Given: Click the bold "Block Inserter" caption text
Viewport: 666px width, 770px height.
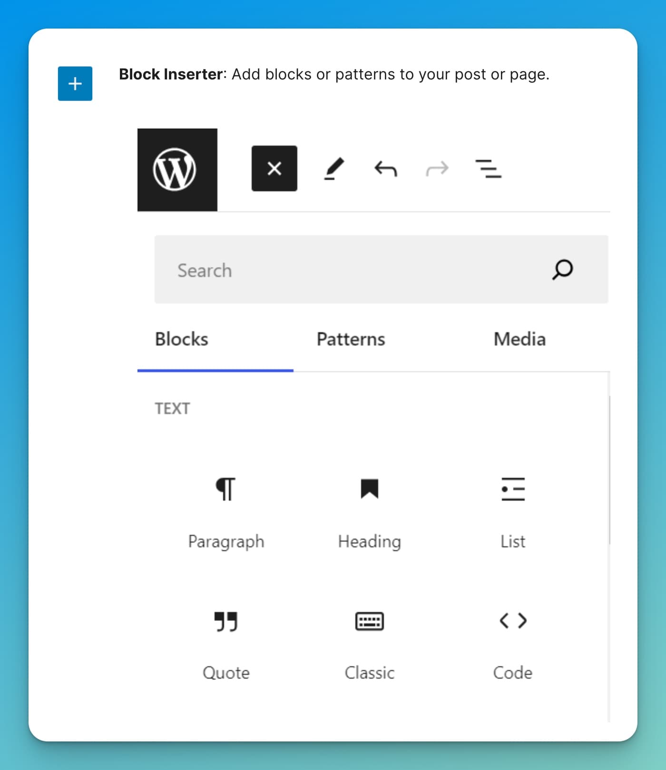Looking at the screenshot, I should pos(171,74).
